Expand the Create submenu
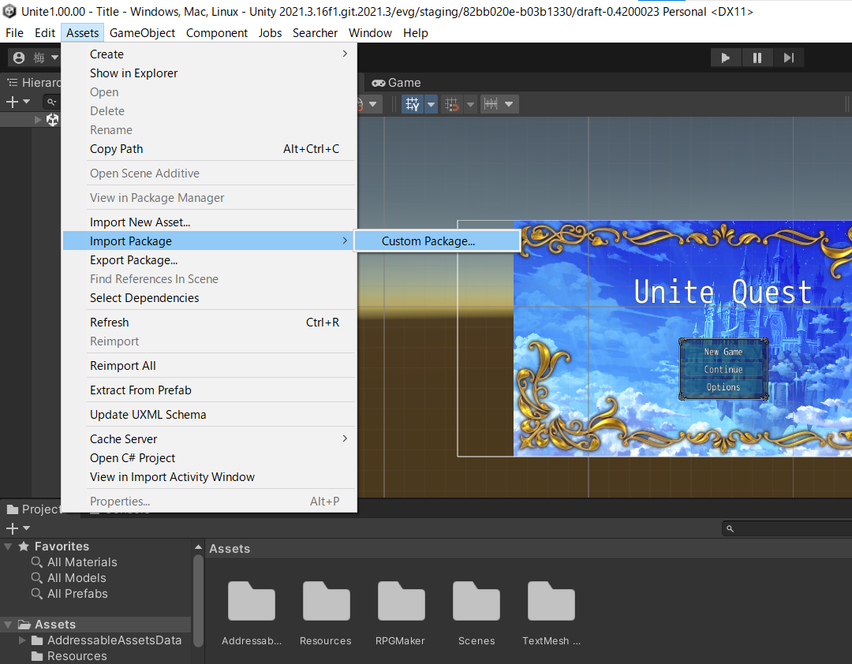This screenshot has height=664, width=852. tap(209, 54)
